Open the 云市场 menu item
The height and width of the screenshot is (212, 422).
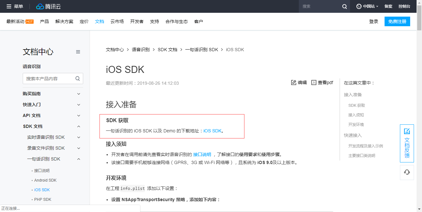tap(117, 21)
